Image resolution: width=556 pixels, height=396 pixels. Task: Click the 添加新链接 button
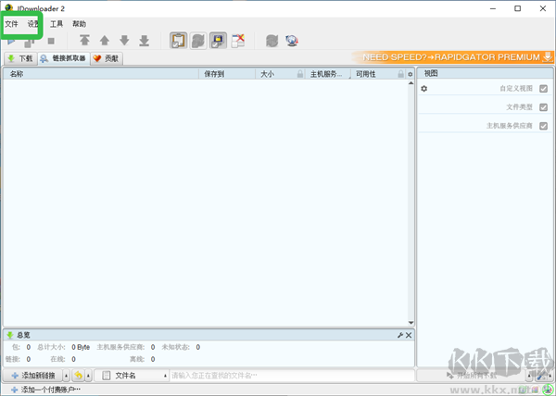(x=33, y=376)
